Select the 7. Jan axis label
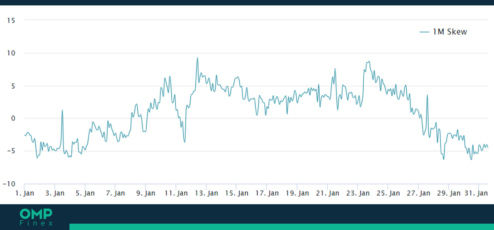Screen dimensions: 494x230 [x=115, y=193]
